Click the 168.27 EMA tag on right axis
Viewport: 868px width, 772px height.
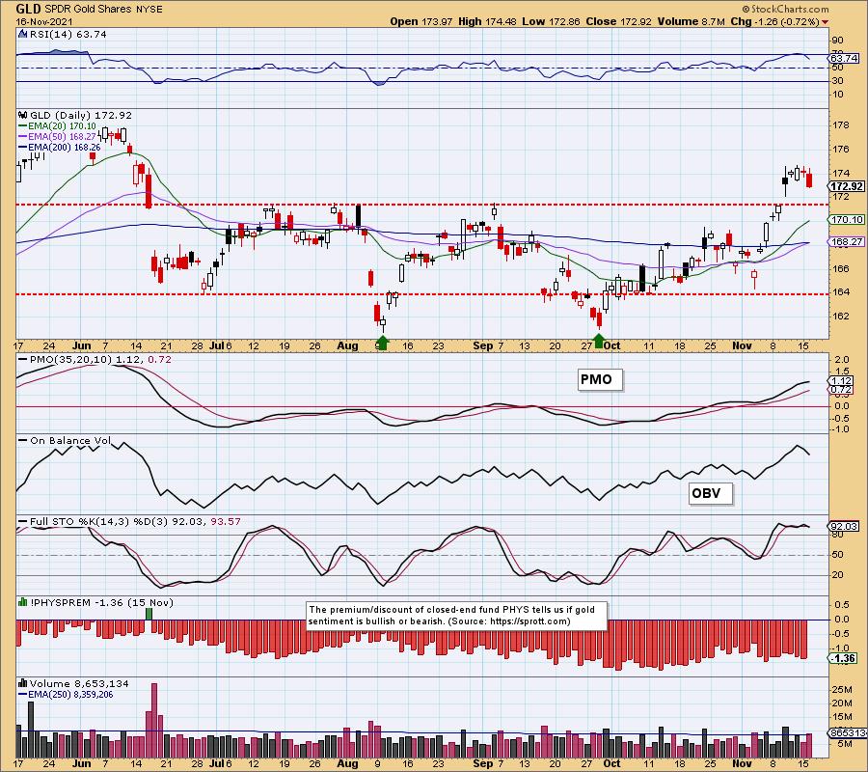(847, 242)
